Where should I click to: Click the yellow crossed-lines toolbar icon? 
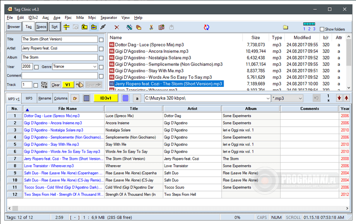[66, 27]
